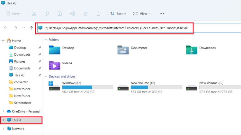Select Network in navigation pane
The height and width of the screenshot is (135, 241).
[18, 129]
